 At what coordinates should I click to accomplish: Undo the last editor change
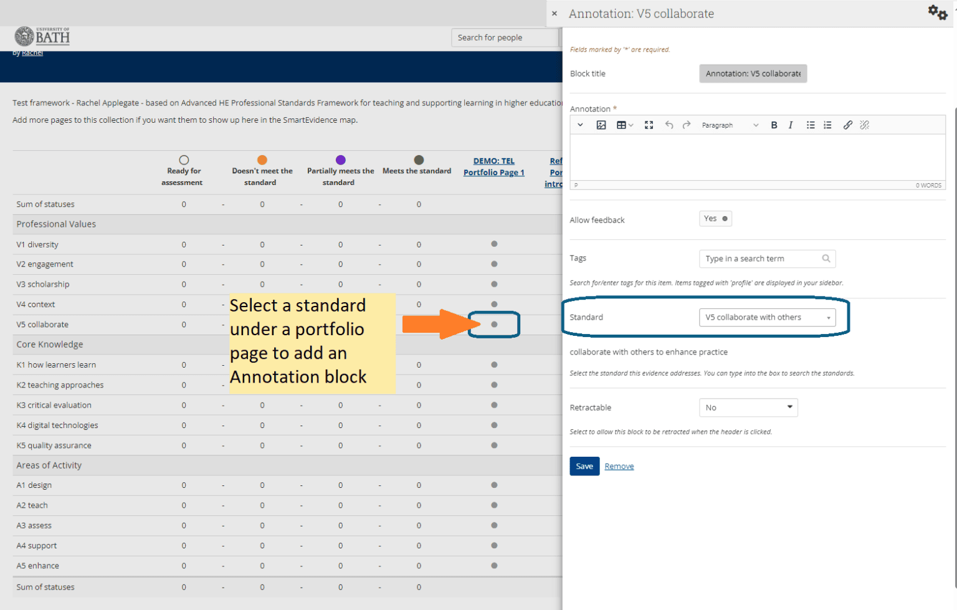coord(669,125)
